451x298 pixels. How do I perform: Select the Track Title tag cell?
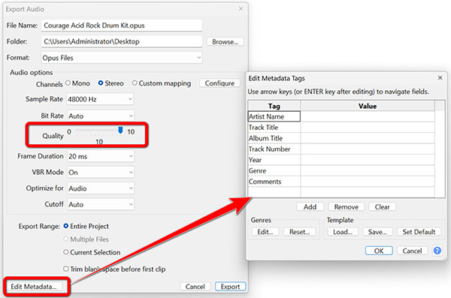pyautogui.click(x=274, y=128)
